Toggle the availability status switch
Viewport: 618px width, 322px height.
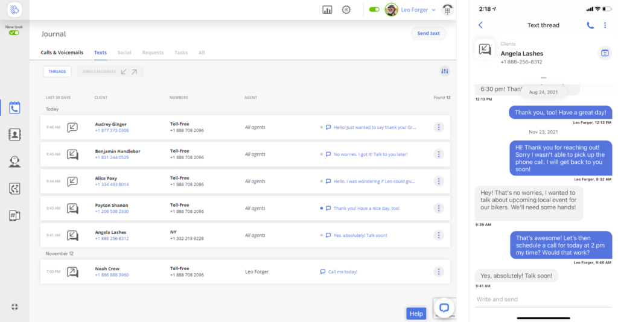pos(374,10)
